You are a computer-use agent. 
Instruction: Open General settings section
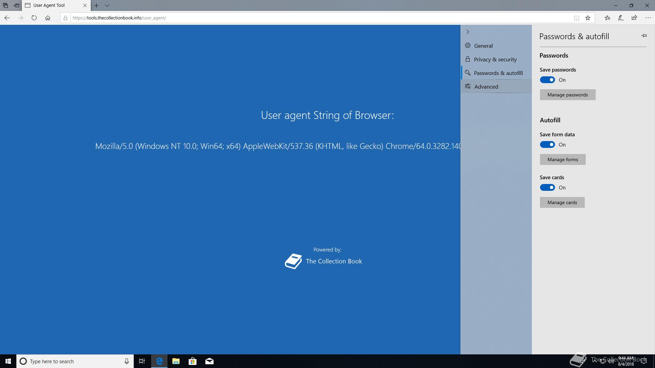click(496, 46)
